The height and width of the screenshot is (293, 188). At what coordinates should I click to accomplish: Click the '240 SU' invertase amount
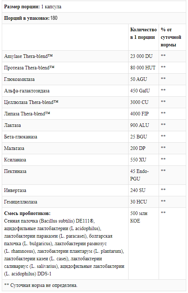point(138,191)
